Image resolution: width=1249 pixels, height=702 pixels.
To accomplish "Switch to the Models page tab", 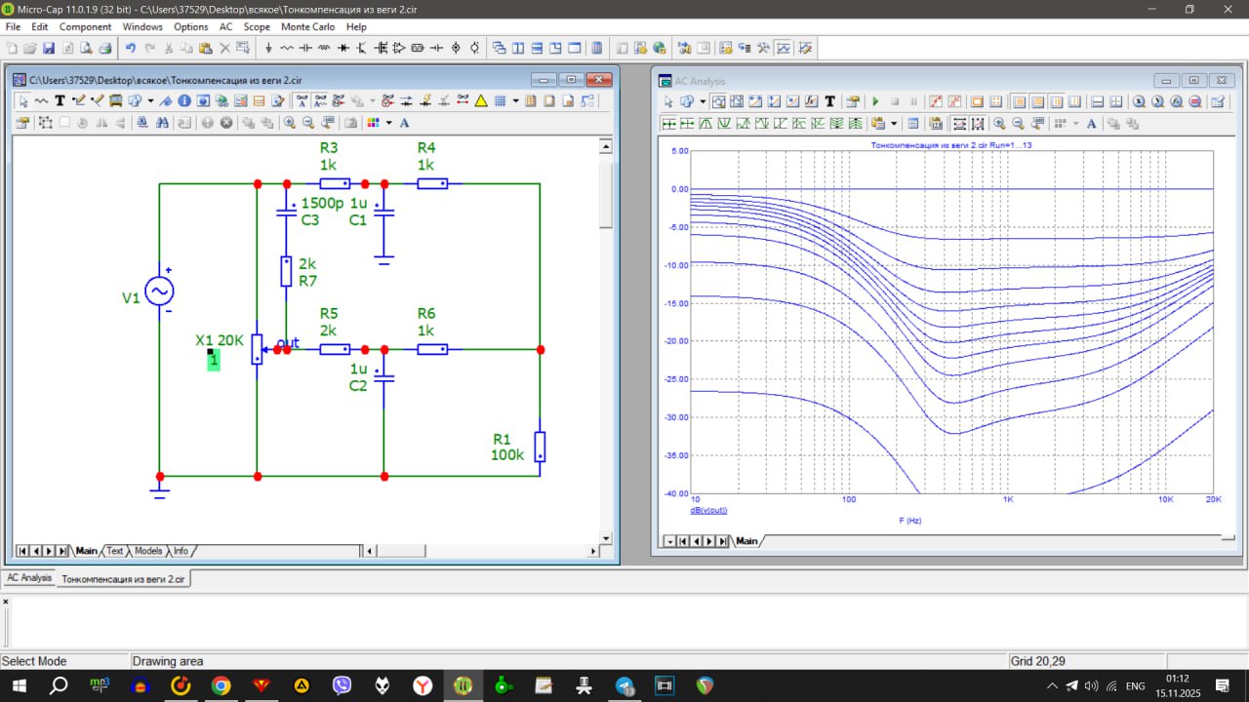I will [x=147, y=551].
